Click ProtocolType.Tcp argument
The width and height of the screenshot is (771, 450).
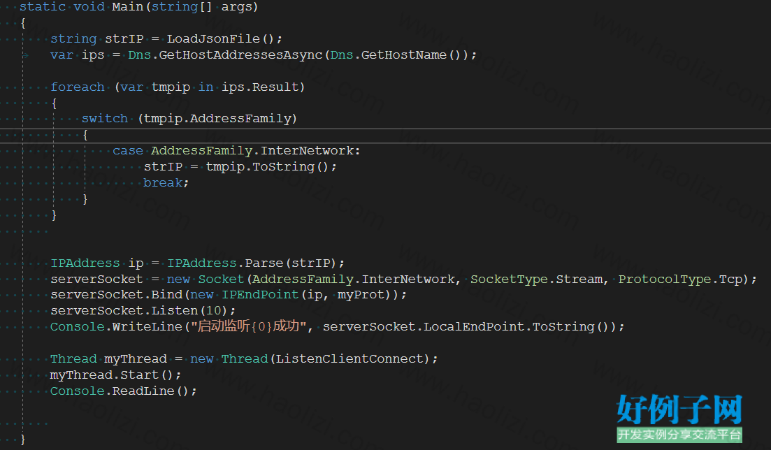point(680,280)
